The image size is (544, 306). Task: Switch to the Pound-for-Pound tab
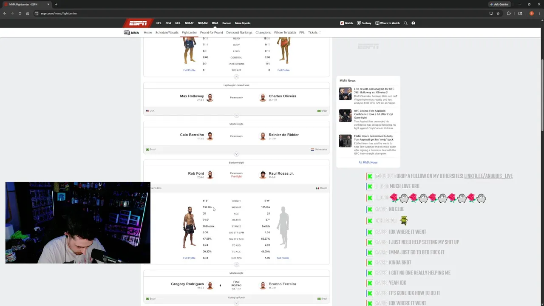tap(211, 32)
